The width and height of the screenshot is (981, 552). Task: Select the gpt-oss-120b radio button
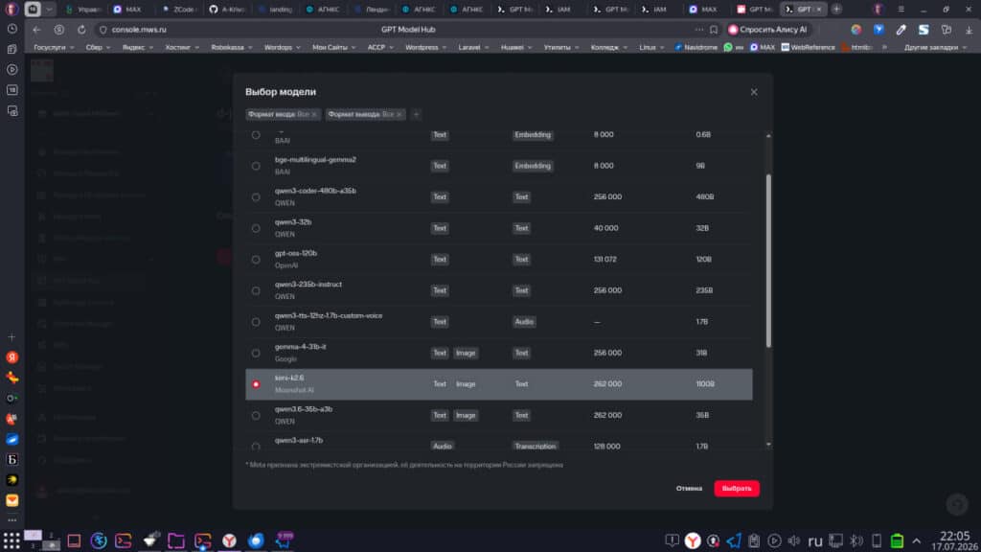point(256,260)
